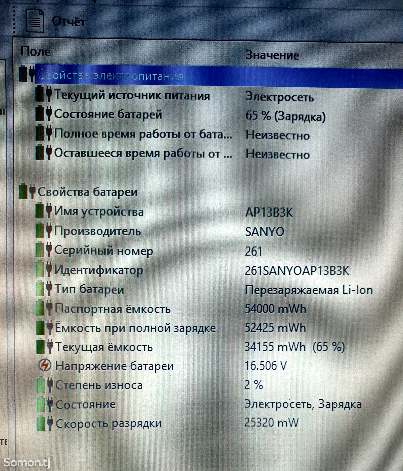Select the Тип батареи row

click(89, 290)
